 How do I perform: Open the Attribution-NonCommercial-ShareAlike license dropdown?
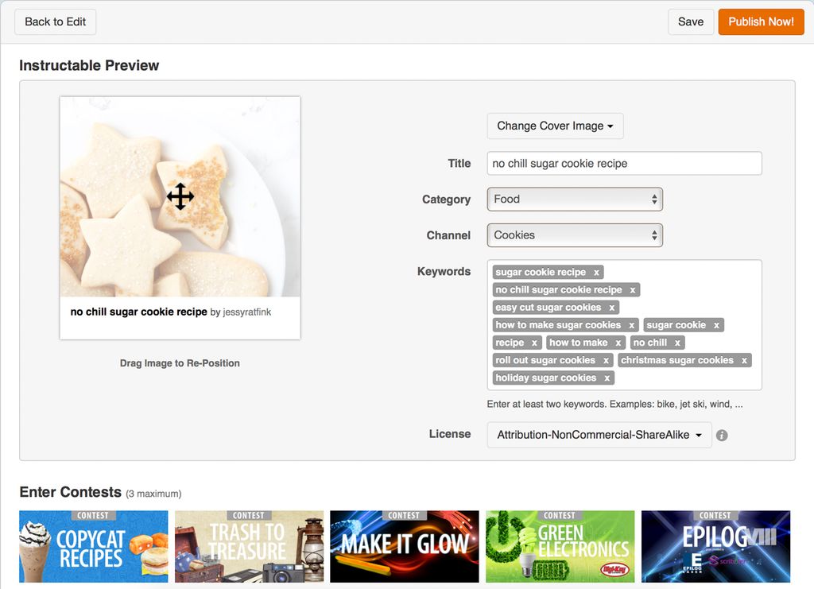click(599, 435)
